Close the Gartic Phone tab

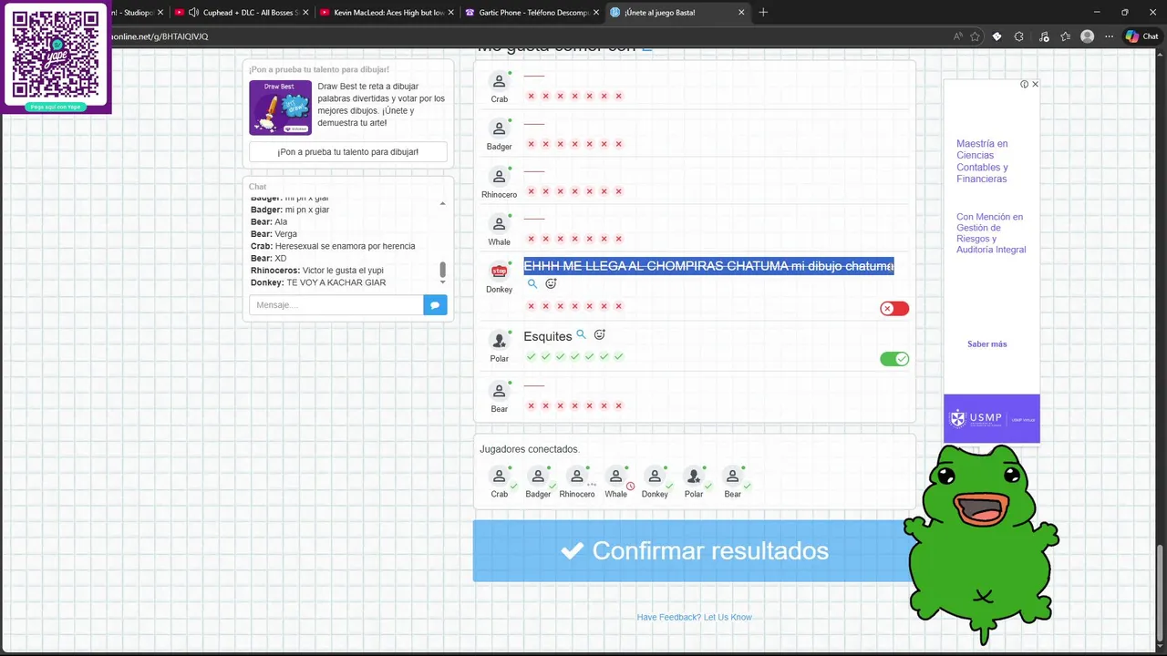tap(595, 13)
